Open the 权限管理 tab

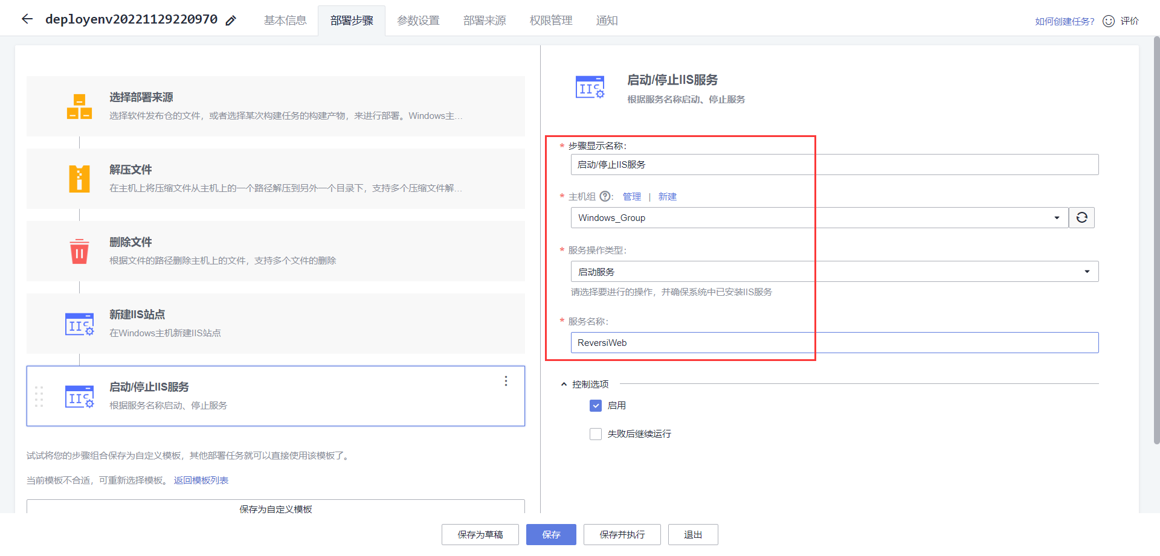550,20
